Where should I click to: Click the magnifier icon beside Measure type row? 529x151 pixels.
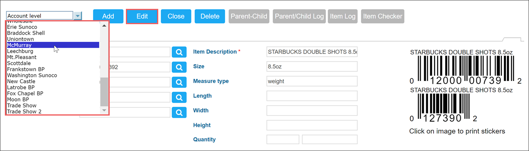179,82
